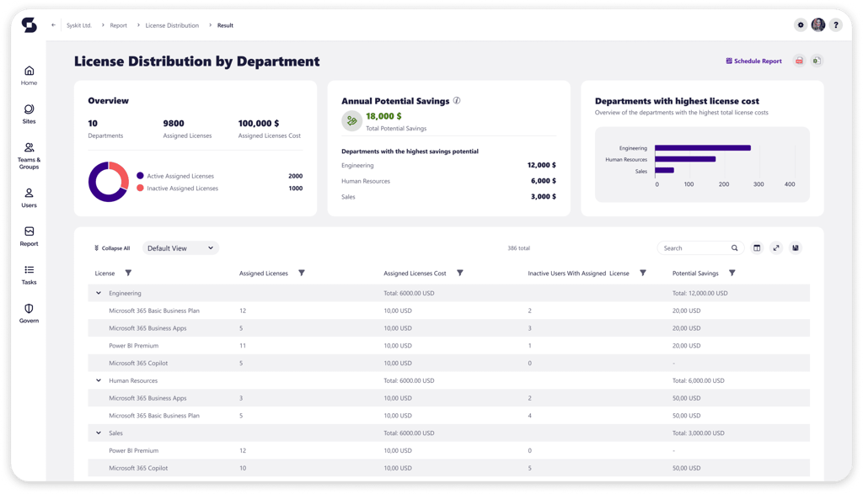Click Total: 12,000.00 USD in Engineering row
The height and width of the screenshot is (494, 863).
pos(700,293)
